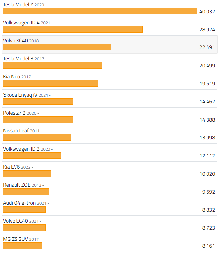Image resolution: width=223 pixels, height=254 pixels.
Task: Open the Kia Niro entry
Action: pyautogui.click(x=12, y=77)
